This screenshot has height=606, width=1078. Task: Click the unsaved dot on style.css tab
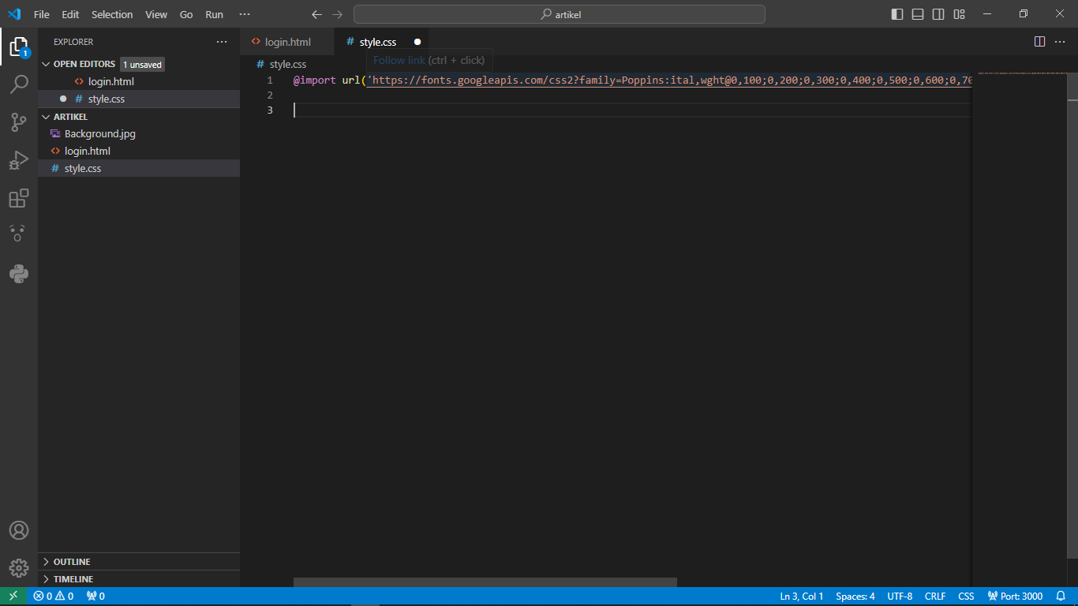coord(417,42)
